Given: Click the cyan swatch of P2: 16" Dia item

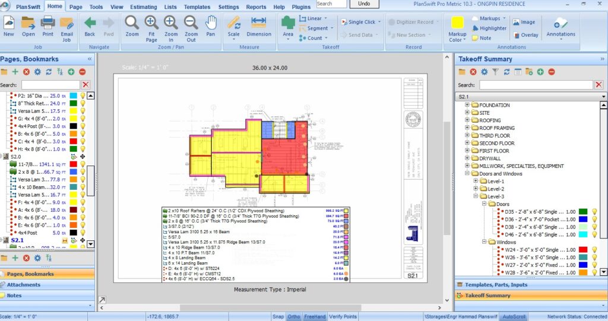Looking at the screenshot, I should [x=73, y=96].
